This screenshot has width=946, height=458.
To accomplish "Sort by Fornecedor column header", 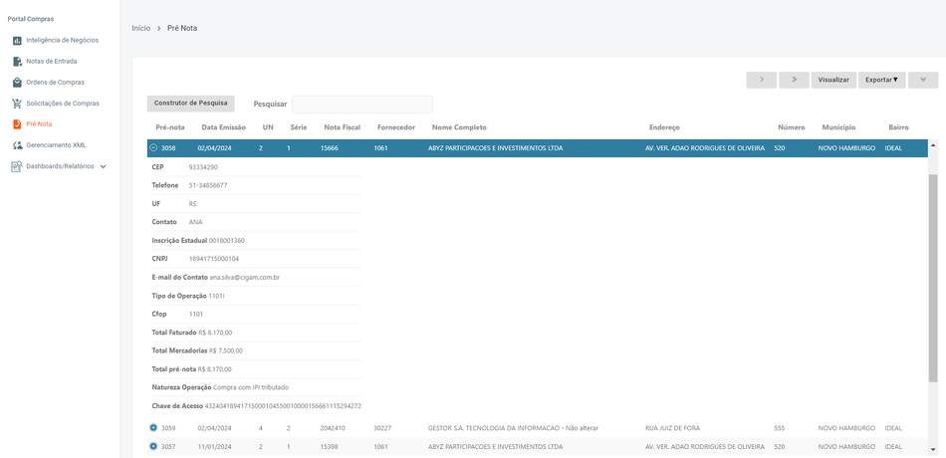I will [x=395, y=127].
